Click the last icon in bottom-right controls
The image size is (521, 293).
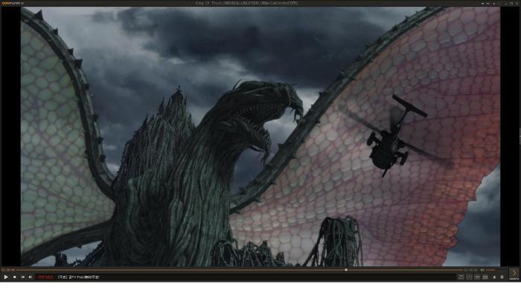click(x=502, y=277)
